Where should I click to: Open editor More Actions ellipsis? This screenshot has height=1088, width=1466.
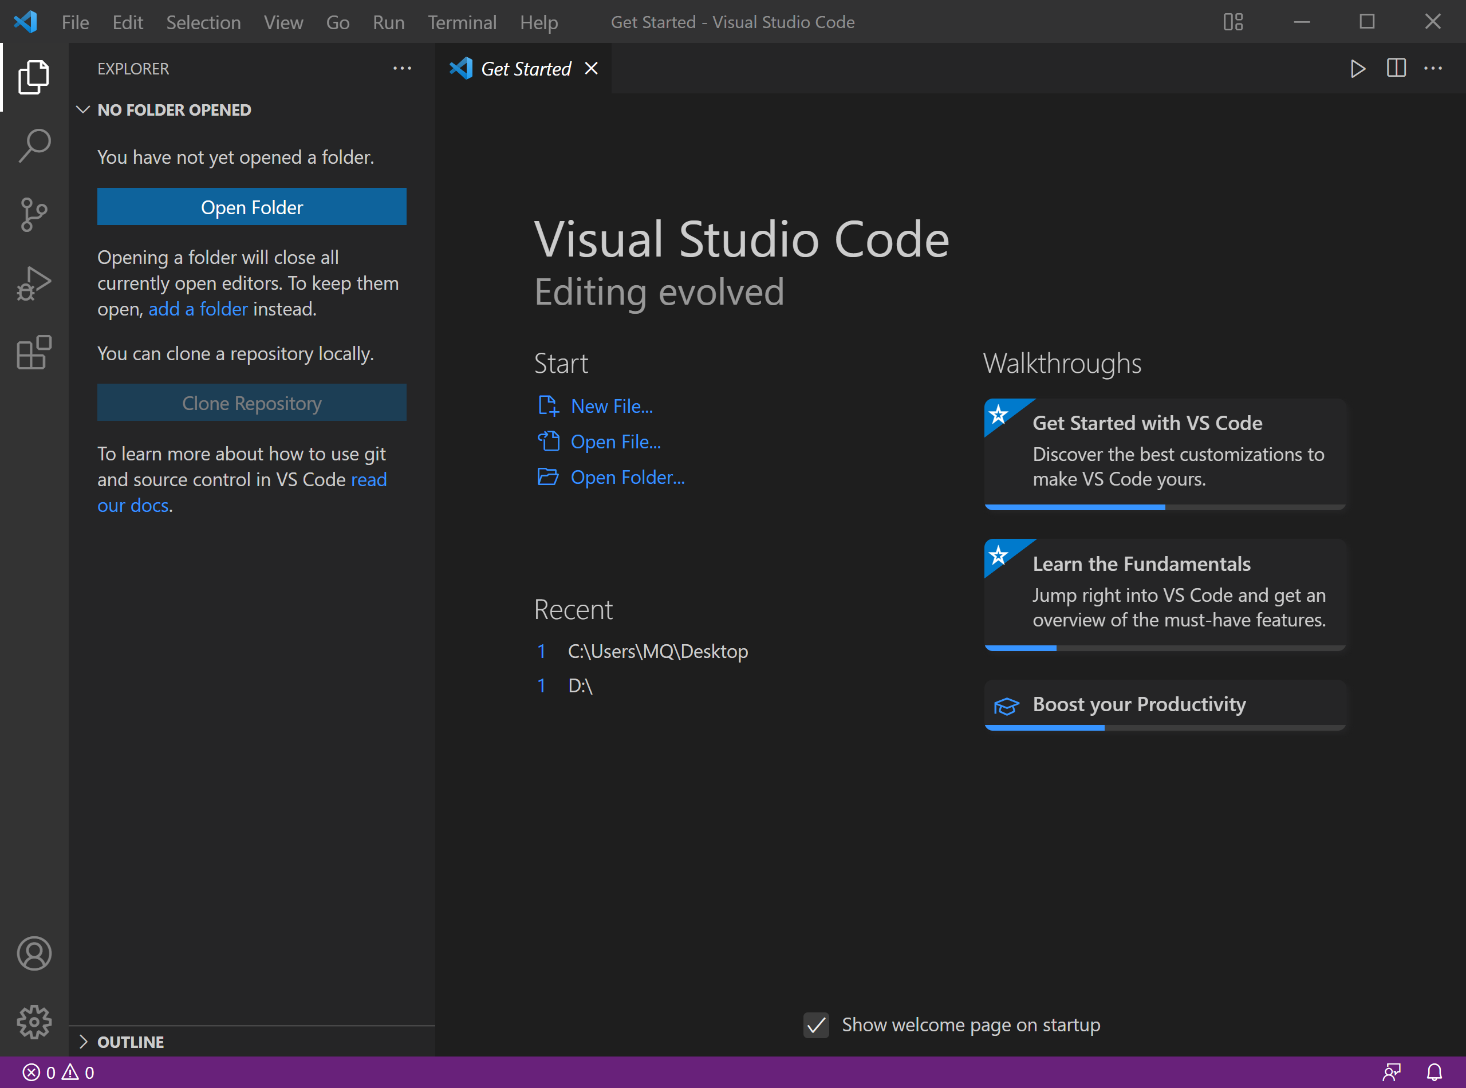coord(1433,69)
